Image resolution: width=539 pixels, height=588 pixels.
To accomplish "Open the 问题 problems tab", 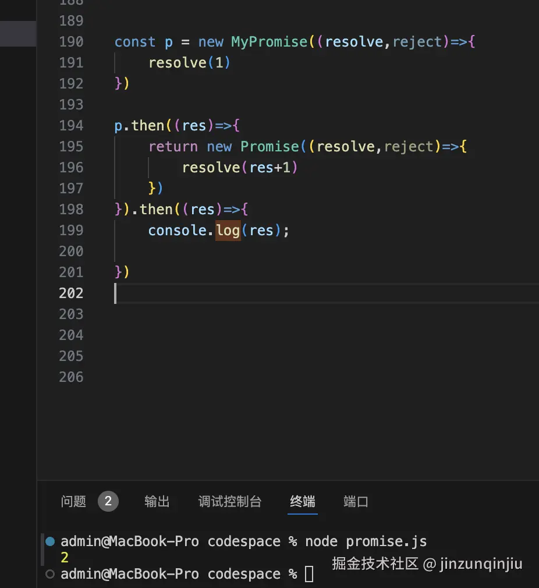I will point(73,501).
